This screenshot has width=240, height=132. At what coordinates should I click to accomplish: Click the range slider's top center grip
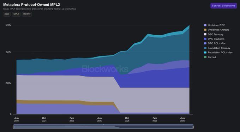(103, 125)
